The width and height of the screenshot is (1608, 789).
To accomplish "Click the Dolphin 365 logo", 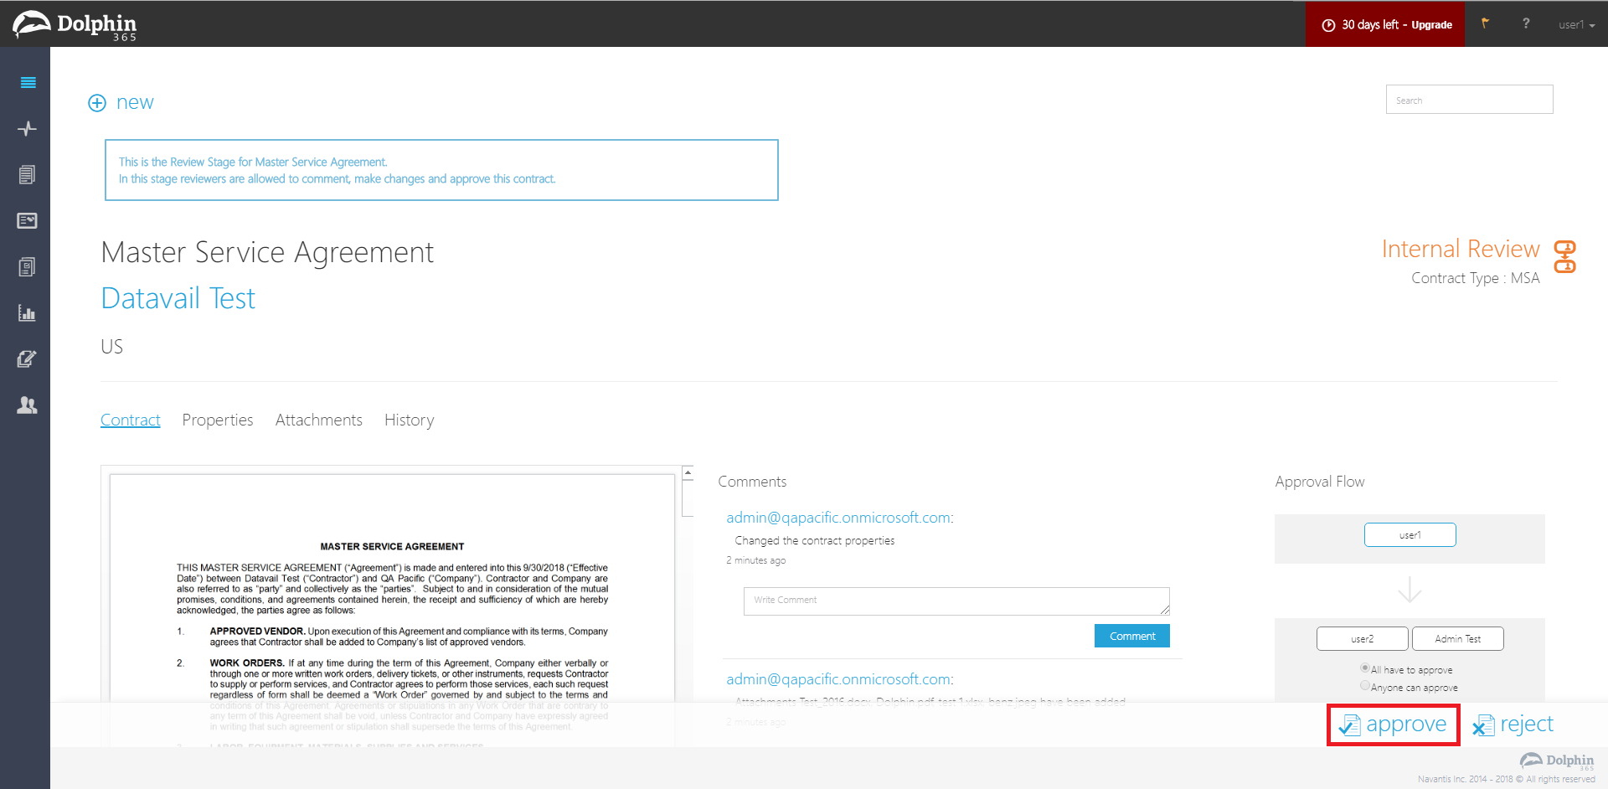I will point(75,25).
